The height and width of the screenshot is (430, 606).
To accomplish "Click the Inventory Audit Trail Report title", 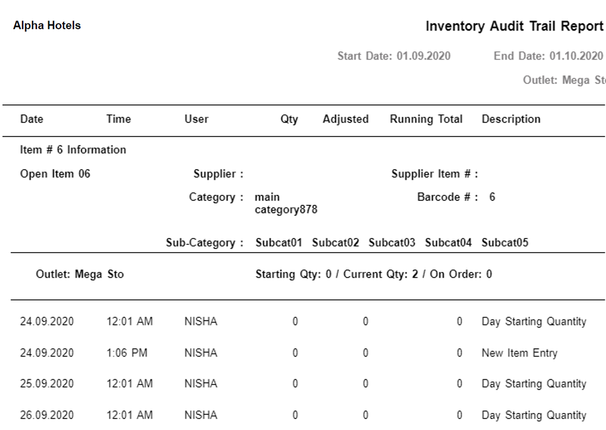I will (x=516, y=25).
